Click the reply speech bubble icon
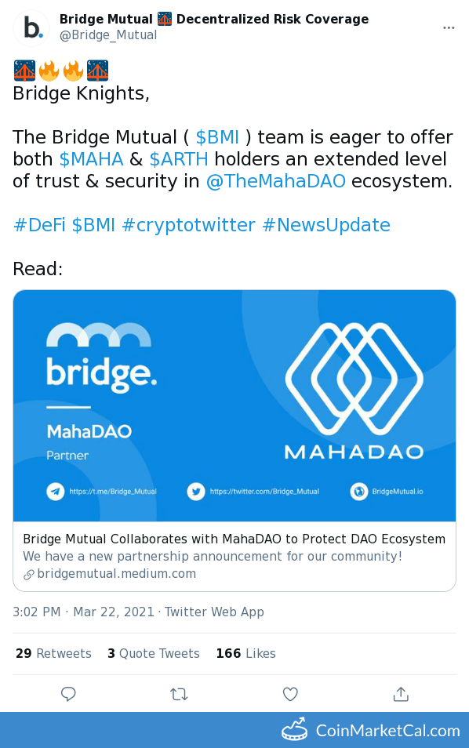The width and height of the screenshot is (469, 748). (68, 694)
